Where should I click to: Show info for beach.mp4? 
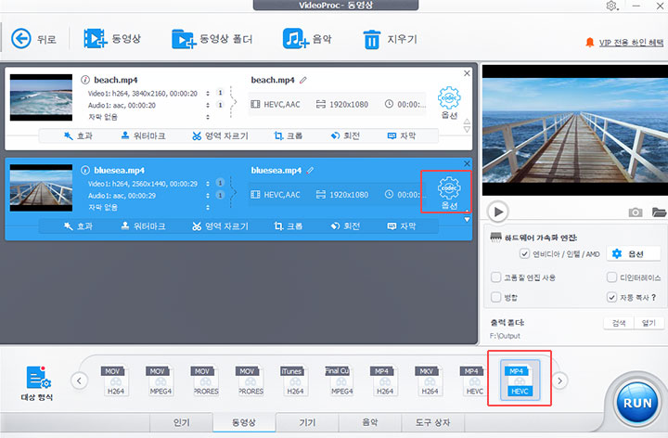coord(85,80)
